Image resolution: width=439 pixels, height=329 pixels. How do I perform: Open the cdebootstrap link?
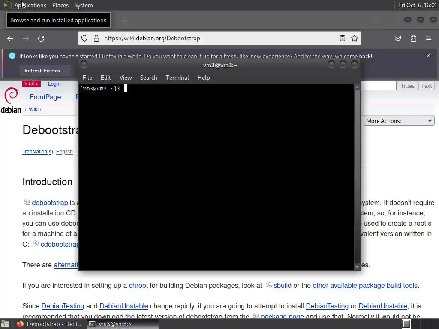(59, 244)
